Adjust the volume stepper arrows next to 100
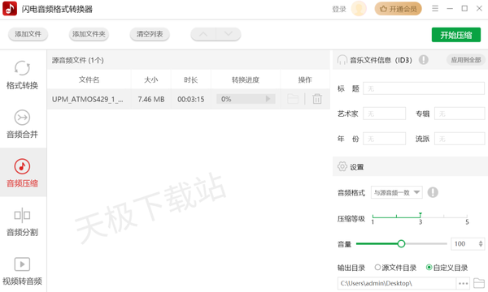488x292 pixels. (x=481, y=243)
